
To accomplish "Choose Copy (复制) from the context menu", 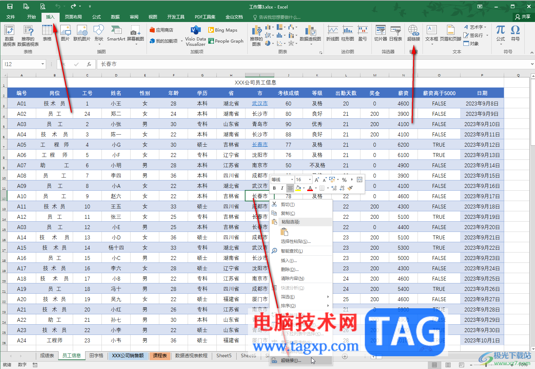I will [x=301, y=213].
